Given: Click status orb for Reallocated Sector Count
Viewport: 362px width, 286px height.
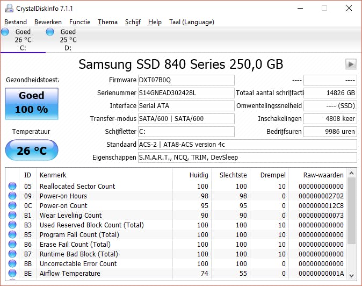Looking at the screenshot, I should (x=12, y=187).
